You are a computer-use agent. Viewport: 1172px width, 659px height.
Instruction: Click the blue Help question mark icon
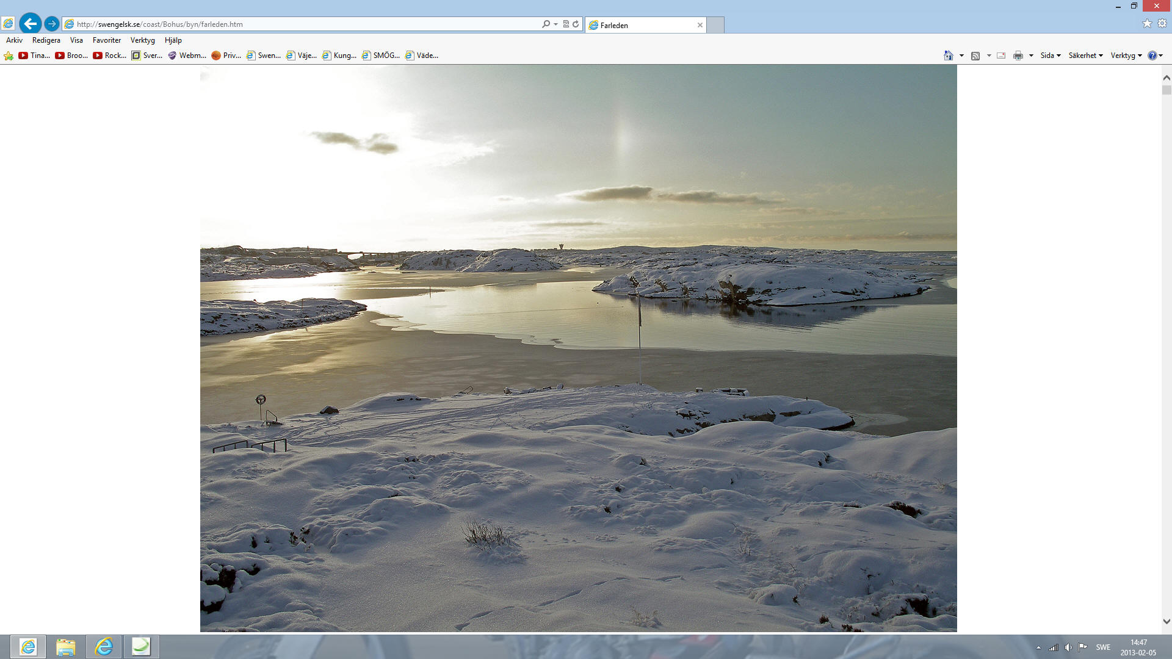[x=1152, y=56]
